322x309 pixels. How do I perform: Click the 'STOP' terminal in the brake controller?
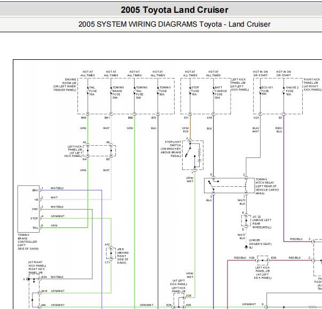pos(34,218)
